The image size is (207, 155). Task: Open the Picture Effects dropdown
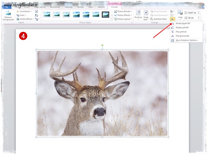pyautogui.click(x=124, y=15)
